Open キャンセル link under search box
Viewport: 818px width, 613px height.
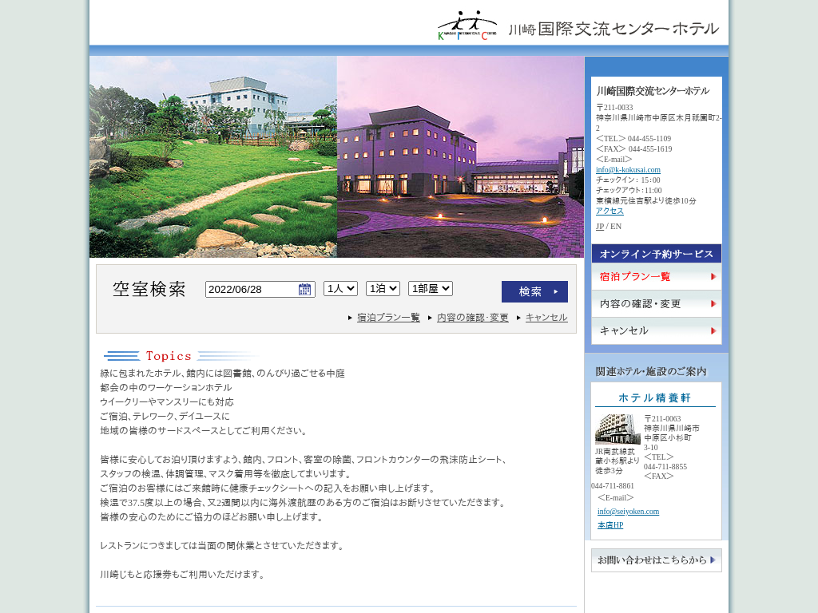coord(546,318)
